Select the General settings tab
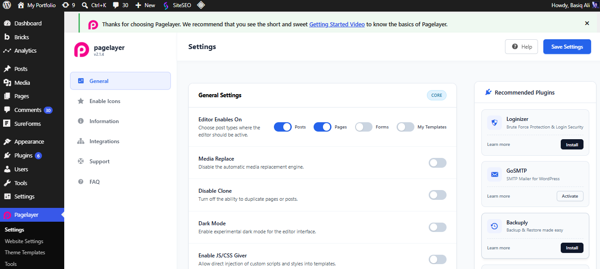This screenshot has width=600, height=269. (120, 81)
